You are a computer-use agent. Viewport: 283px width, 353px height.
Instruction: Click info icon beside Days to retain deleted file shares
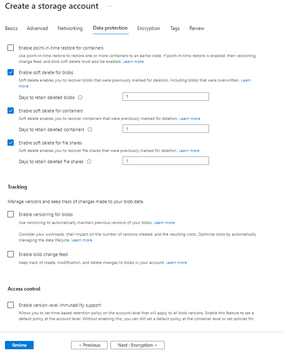(x=89, y=162)
